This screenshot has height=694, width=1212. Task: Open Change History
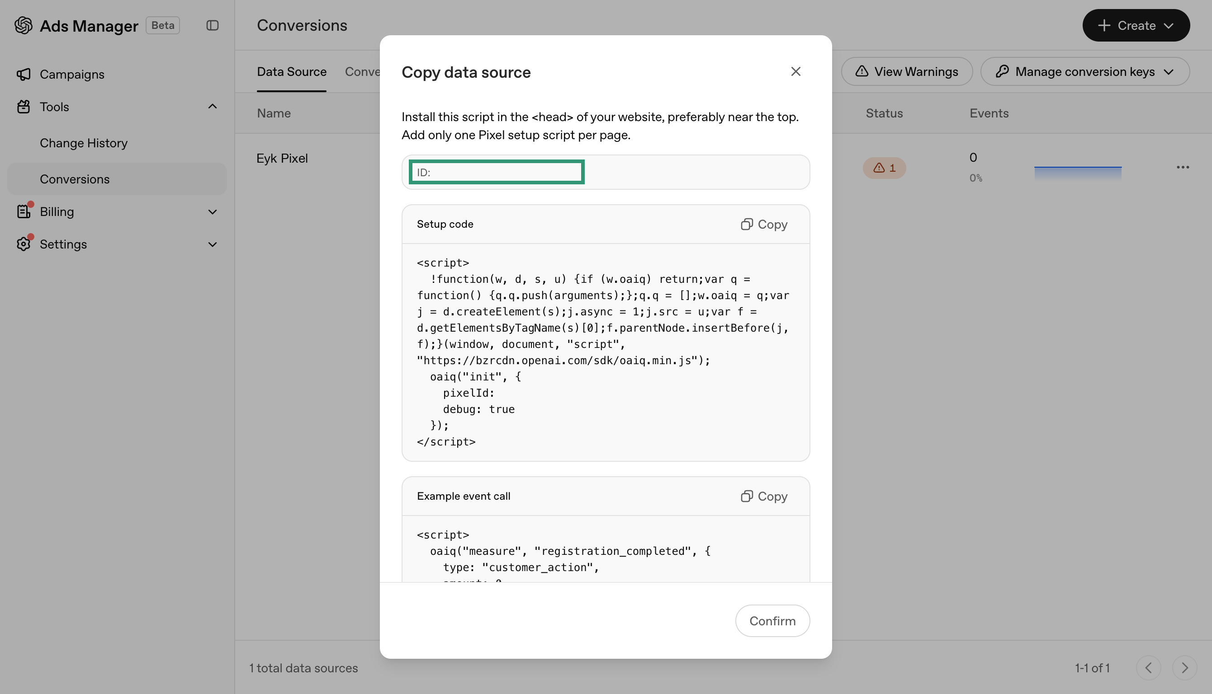click(117, 143)
